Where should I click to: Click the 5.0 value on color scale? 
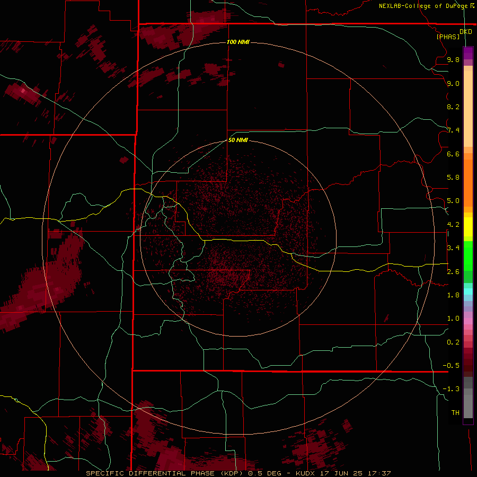tap(453, 201)
